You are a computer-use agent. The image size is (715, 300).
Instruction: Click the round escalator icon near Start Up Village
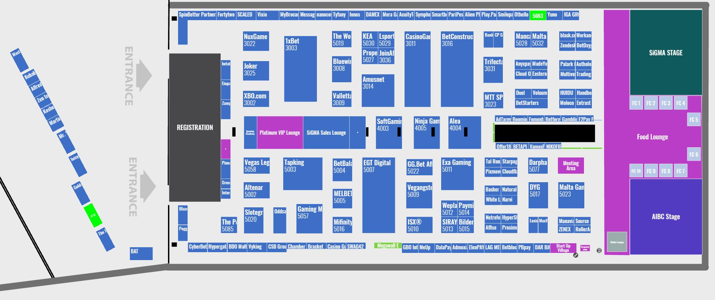click(x=576, y=255)
